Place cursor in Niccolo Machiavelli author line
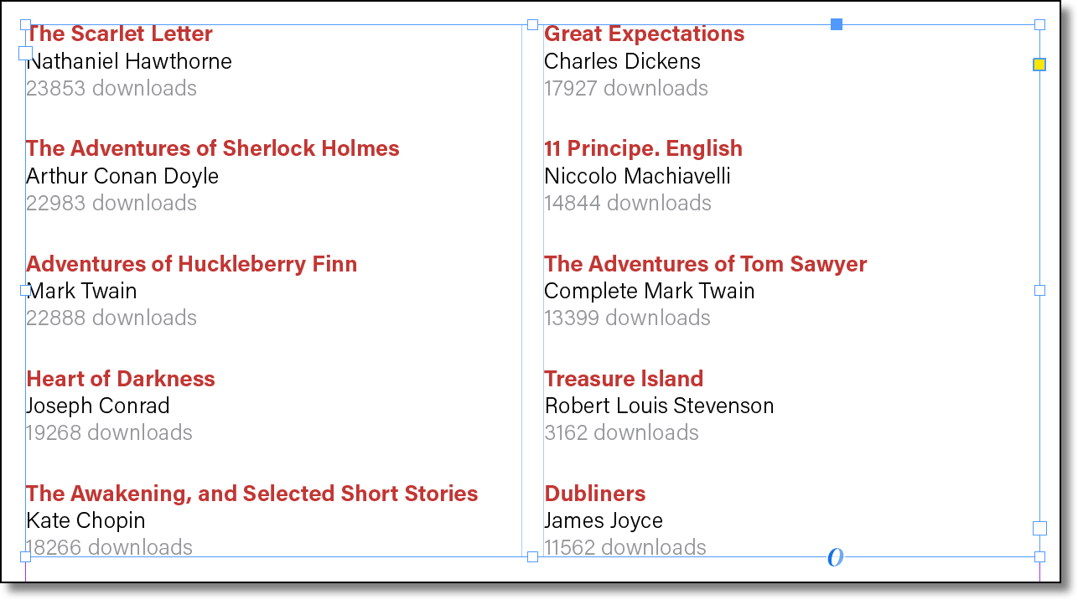 [x=637, y=176]
